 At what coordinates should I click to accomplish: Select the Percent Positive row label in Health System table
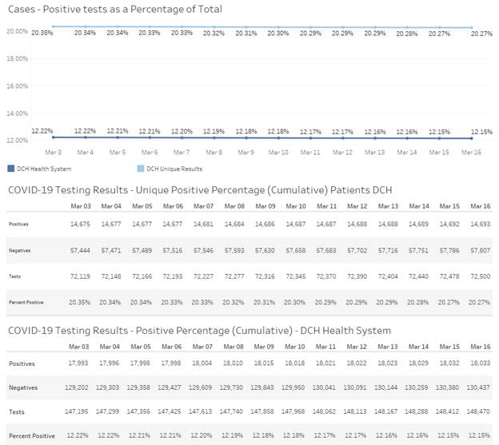(32, 435)
